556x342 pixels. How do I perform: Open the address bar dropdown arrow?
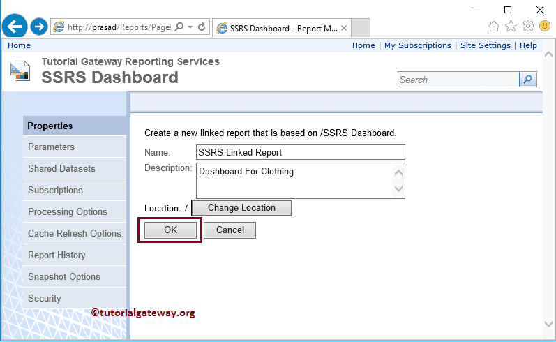coord(190,27)
